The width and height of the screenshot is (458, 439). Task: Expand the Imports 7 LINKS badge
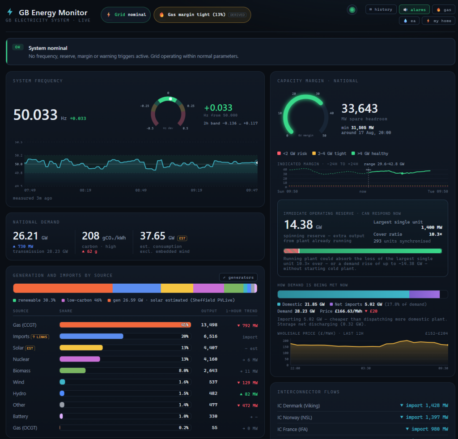point(40,337)
